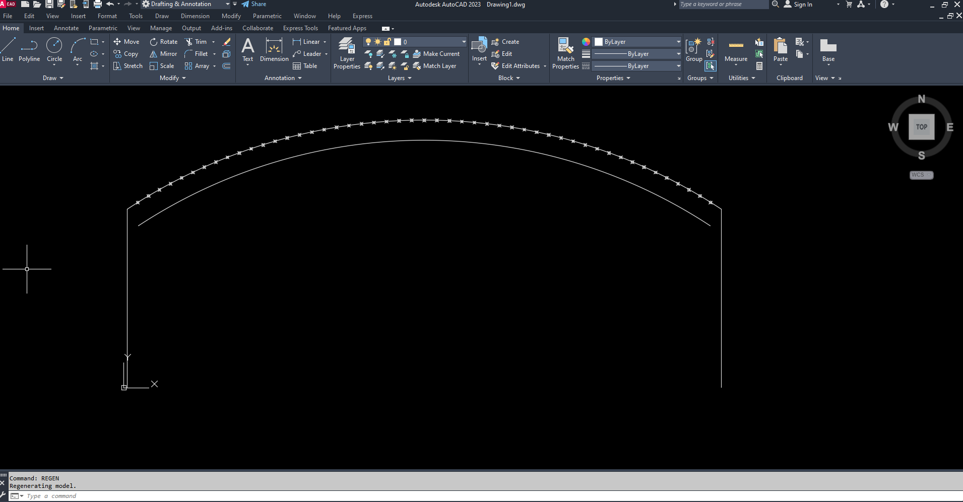Expand the Properties panel

pos(613,78)
